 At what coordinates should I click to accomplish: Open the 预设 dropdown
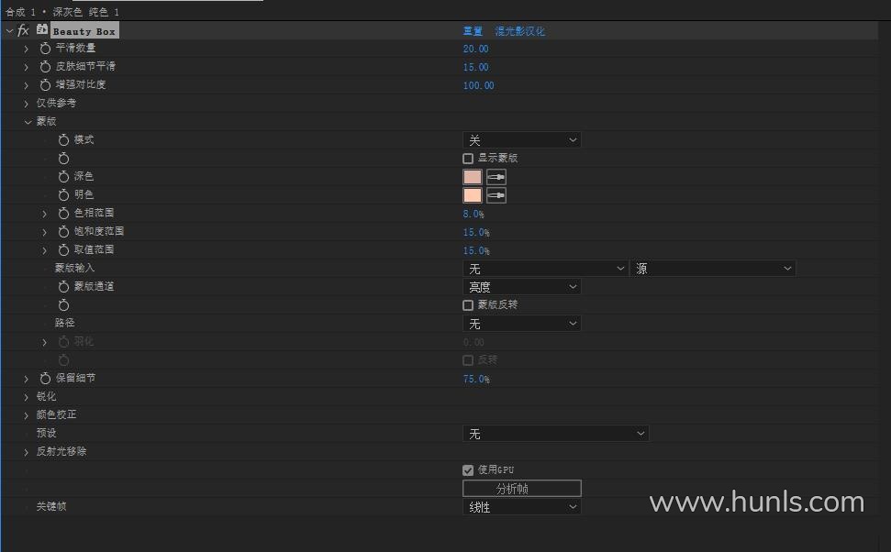click(x=556, y=434)
